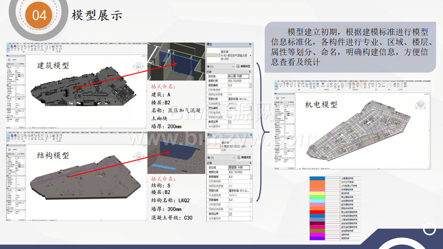Select the Component tool in MEP model ribbon
Screen dimensions: 443x249
coord(291,85)
